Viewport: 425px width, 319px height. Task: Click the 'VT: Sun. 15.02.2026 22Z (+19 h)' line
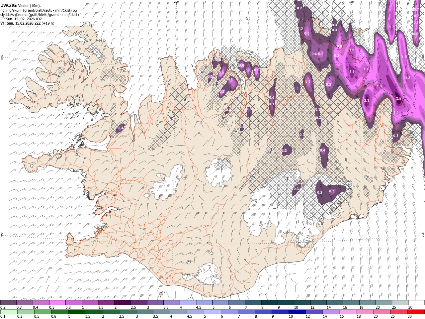[27, 23]
